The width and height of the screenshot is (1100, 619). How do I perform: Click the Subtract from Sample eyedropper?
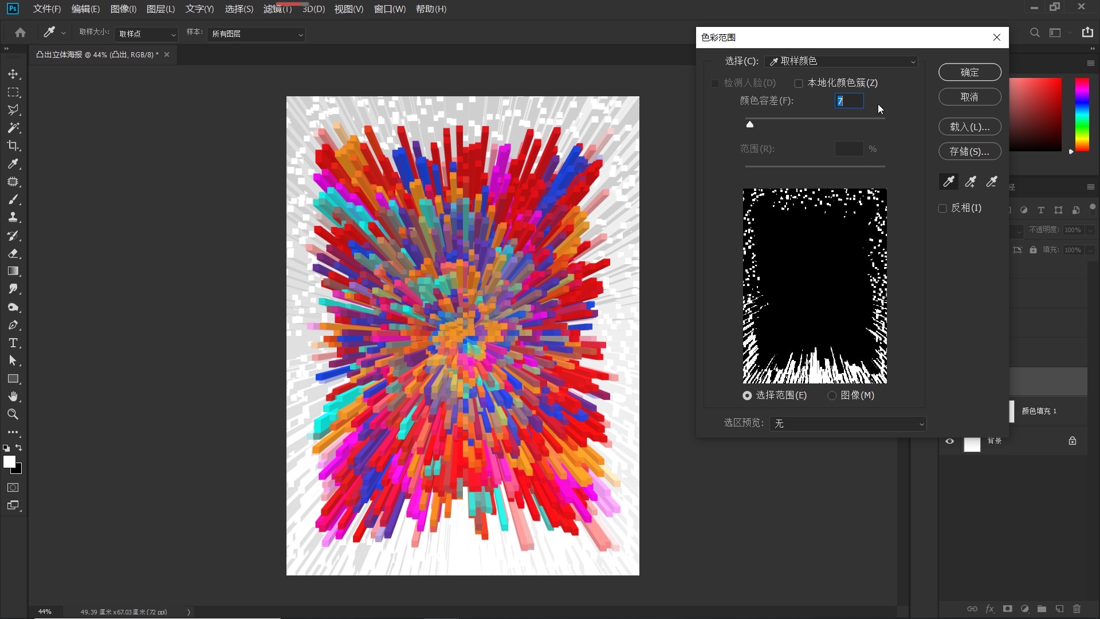point(992,182)
